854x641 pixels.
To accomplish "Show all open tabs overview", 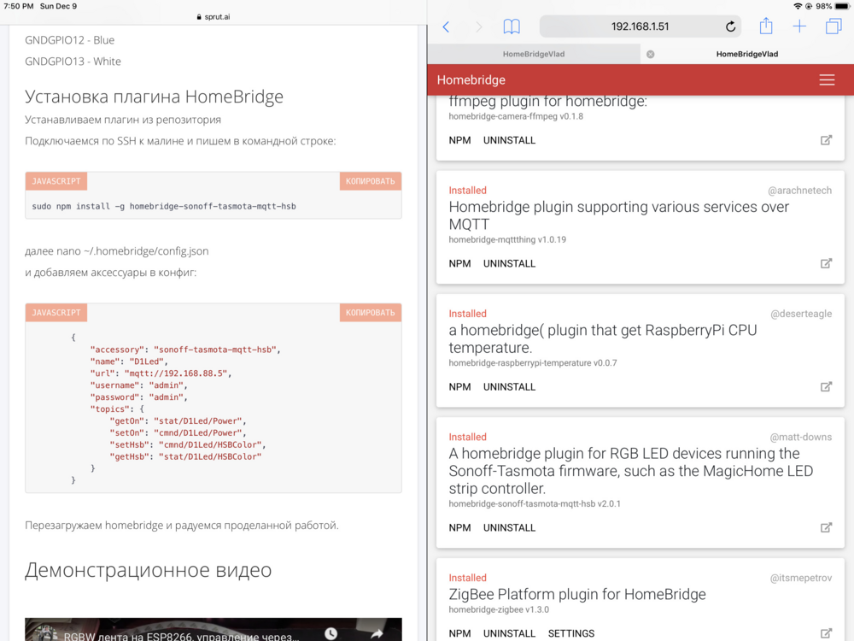I will 834,26.
